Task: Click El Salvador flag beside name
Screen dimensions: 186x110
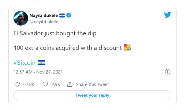Action: pyautogui.click(x=62, y=15)
